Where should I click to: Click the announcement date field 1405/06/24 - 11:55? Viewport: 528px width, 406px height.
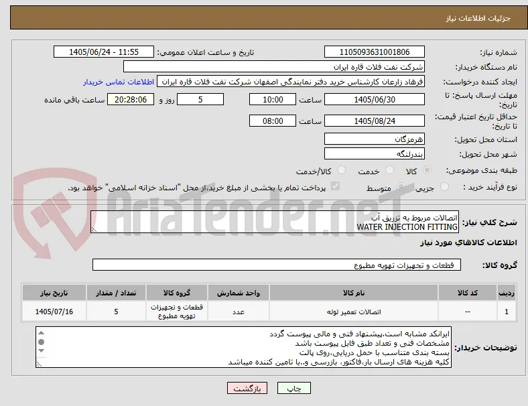pyautogui.click(x=104, y=52)
